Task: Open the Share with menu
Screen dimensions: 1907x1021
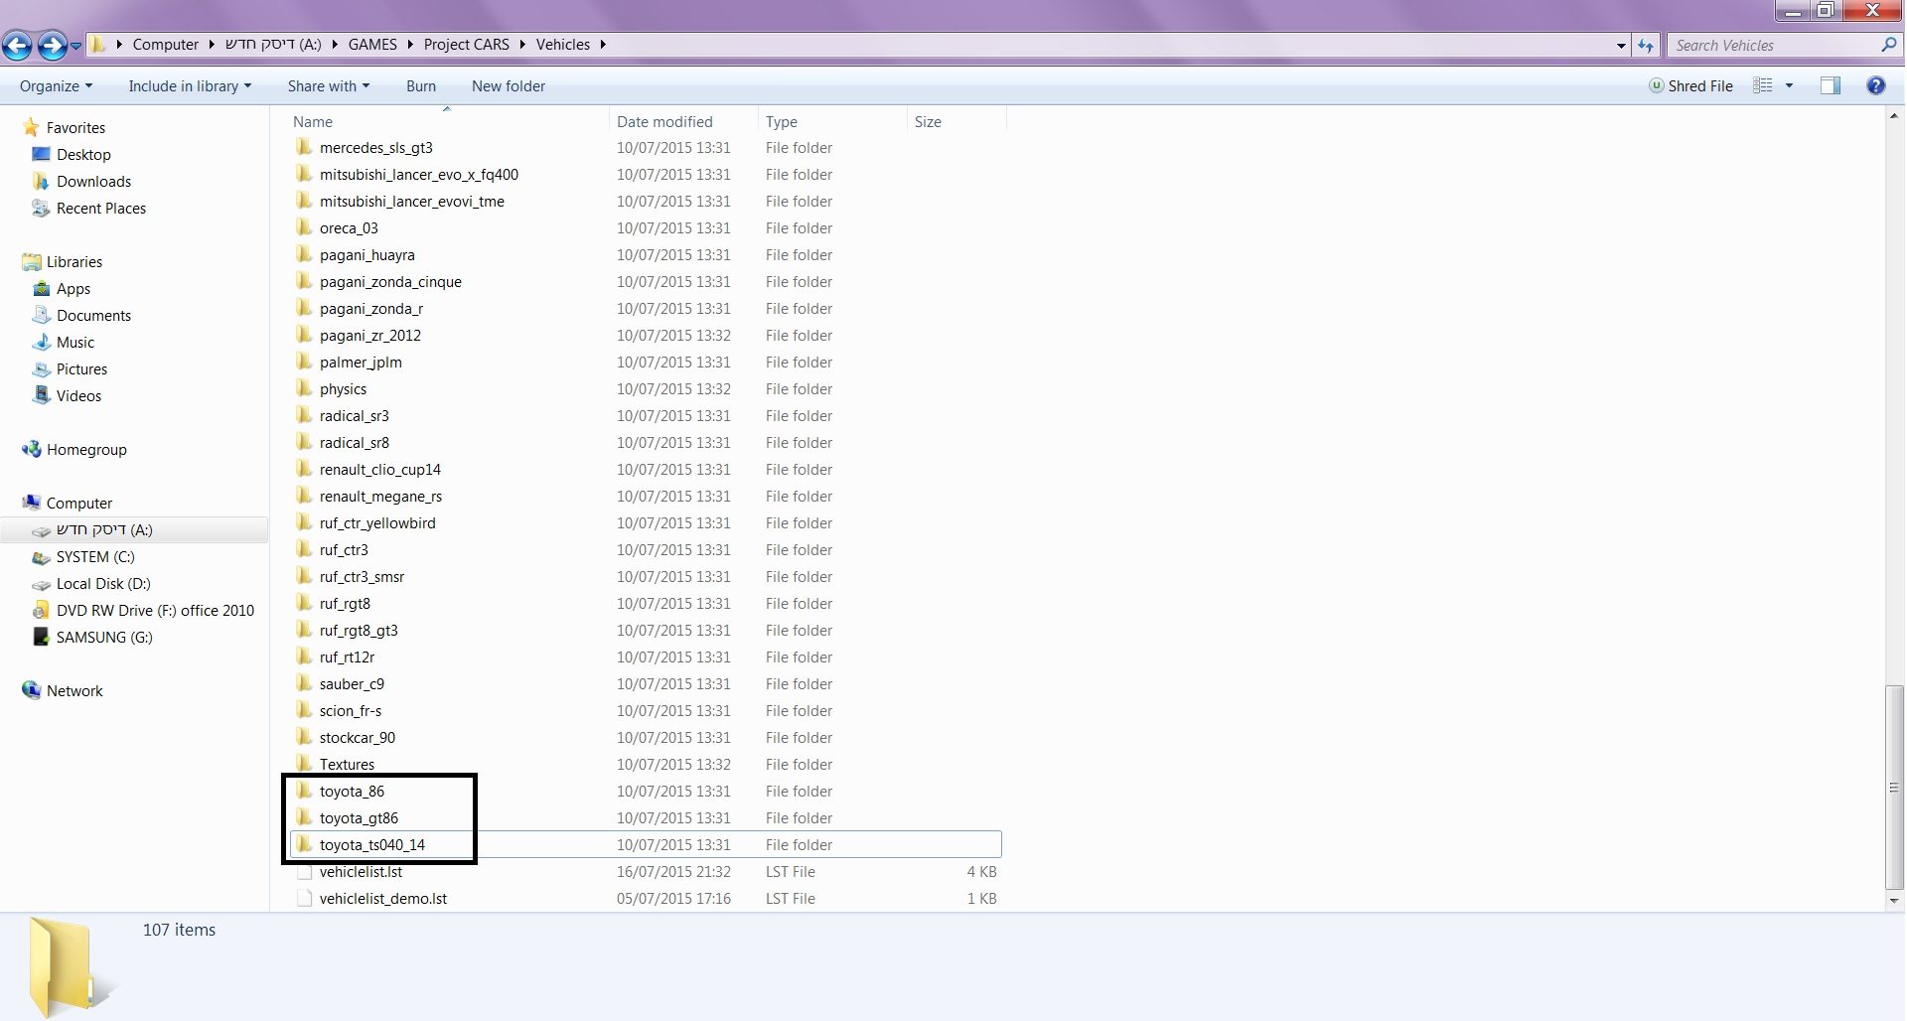Action: (329, 86)
